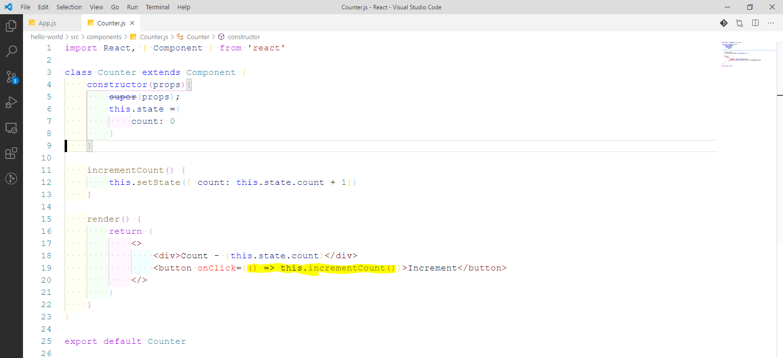Open the File menu
Viewport: 783px width, 358px height.
pos(25,7)
